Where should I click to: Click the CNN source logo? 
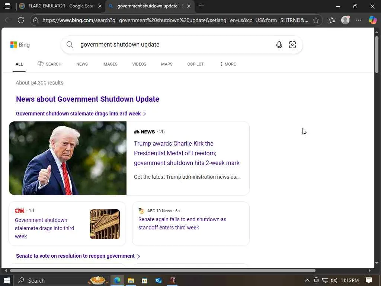tap(19, 211)
